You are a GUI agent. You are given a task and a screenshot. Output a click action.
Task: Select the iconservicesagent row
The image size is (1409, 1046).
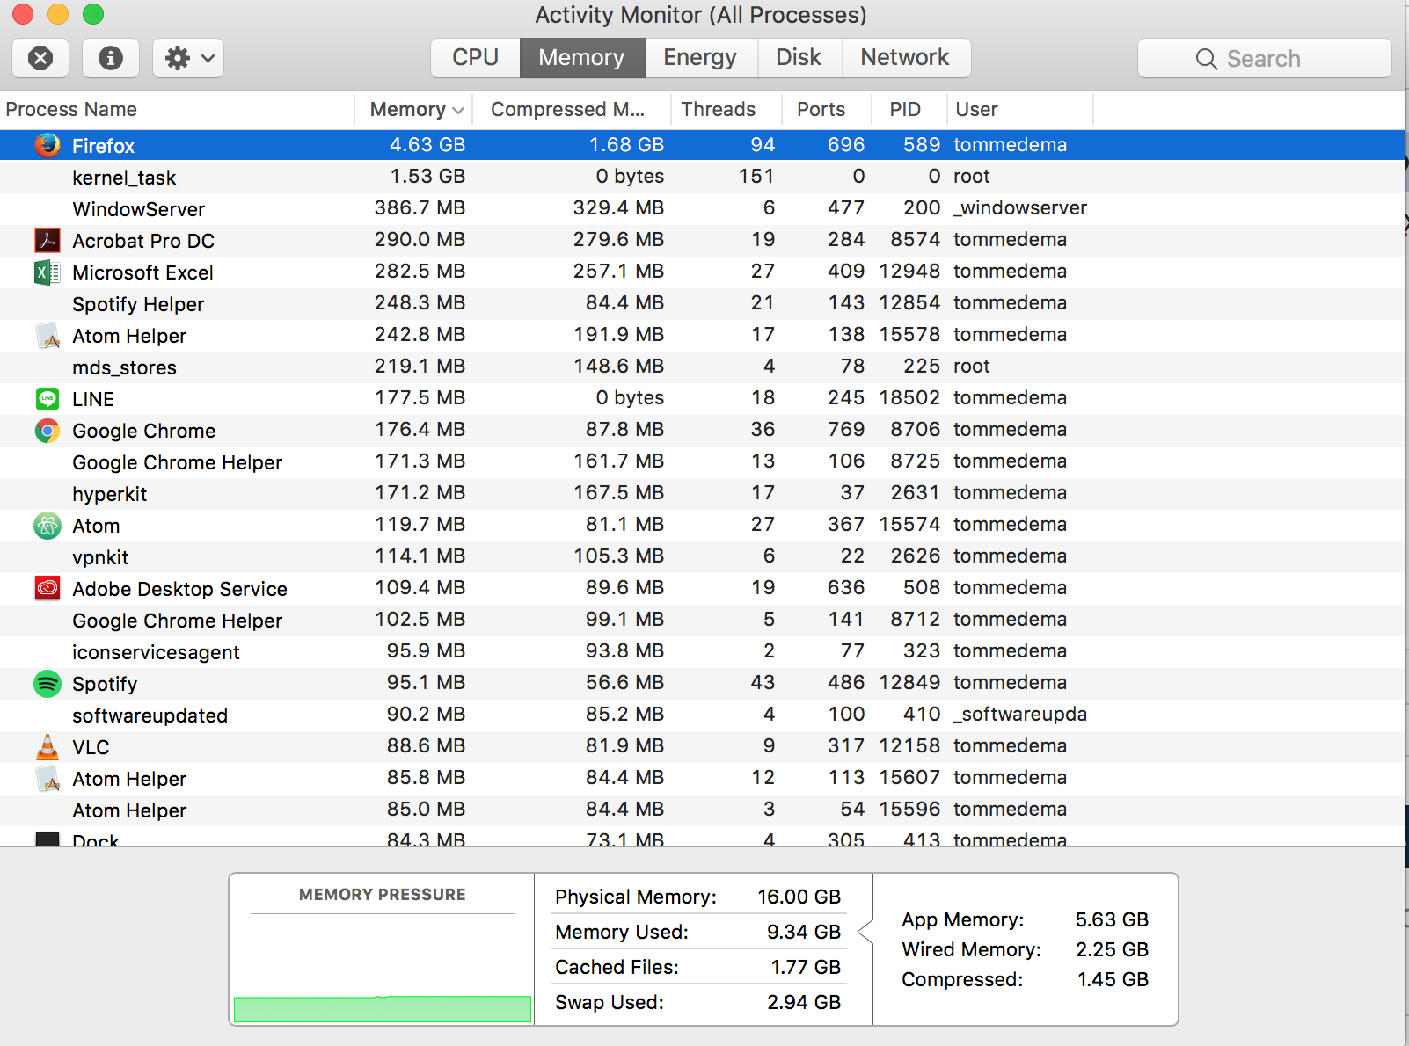(x=703, y=651)
